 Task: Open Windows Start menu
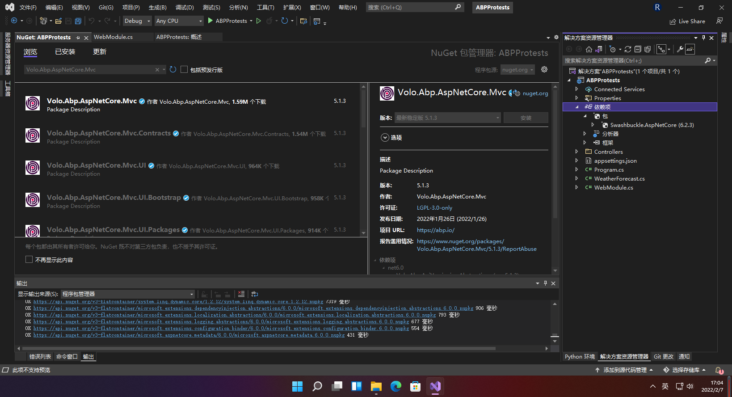(x=297, y=386)
